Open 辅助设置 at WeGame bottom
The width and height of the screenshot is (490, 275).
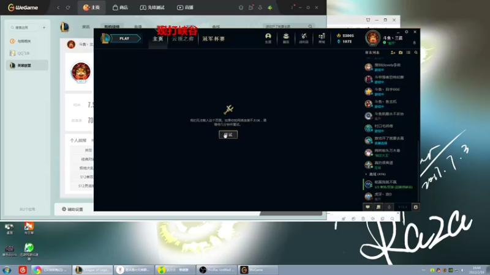coord(72,209)
